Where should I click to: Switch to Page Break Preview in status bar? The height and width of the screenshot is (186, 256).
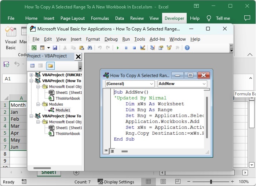click(178, 182)
